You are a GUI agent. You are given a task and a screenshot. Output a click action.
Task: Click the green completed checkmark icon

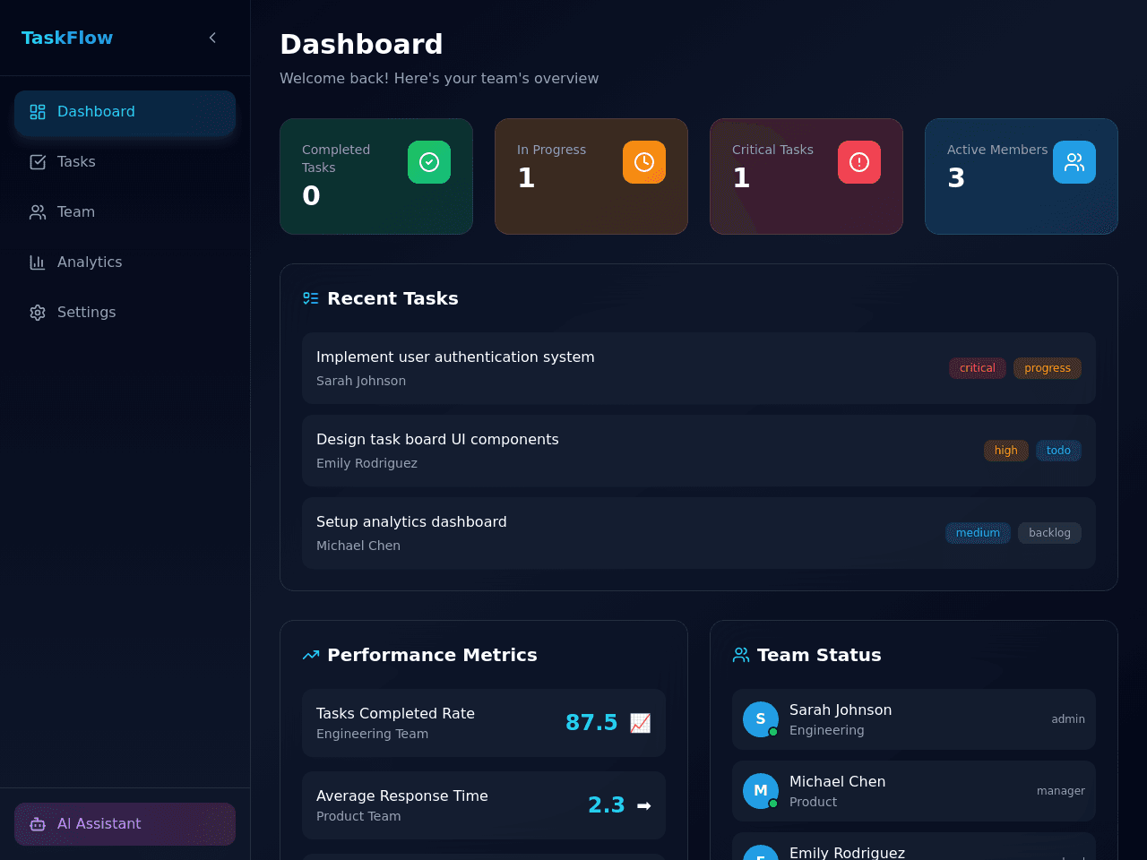[x=429, y=162]
